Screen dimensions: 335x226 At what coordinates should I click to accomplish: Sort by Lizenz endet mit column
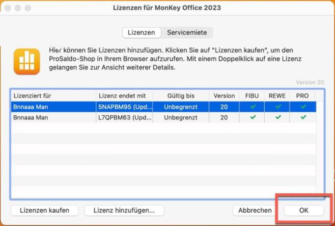coord(124,96)
